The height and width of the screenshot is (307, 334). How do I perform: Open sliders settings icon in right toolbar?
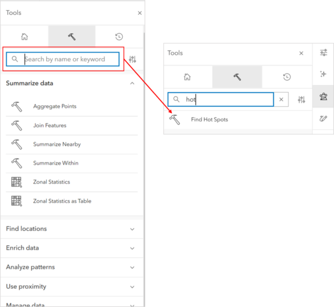(x=323, y=53)
